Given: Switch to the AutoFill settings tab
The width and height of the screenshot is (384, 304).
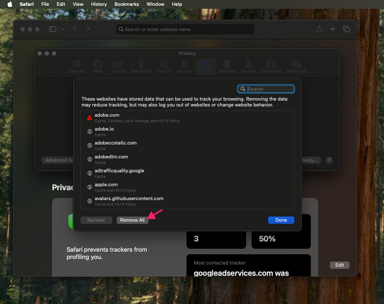Looking at the screenshot, I should [118, 67].
